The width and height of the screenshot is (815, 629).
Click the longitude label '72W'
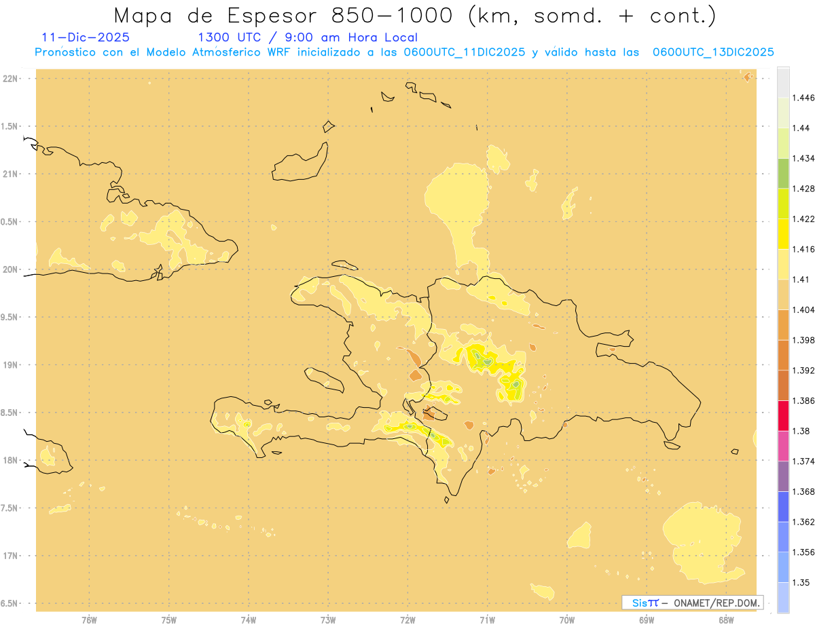pyautogui.click(x=407, y=620)
